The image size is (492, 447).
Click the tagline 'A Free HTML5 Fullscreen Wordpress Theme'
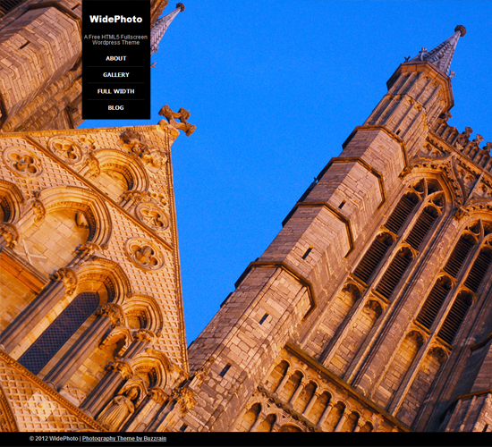point(115,40)
